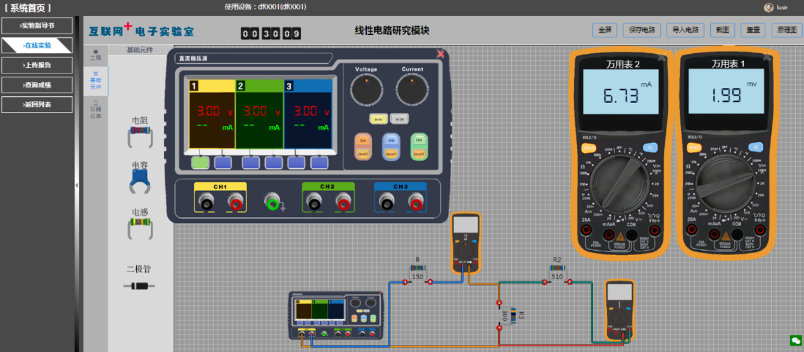Expand the 上传报告 sidebar item
The width and height of the screenshot is (804, 352).
[x=37, y=65]
